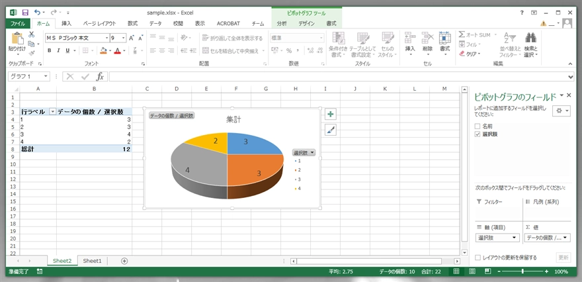Close the pivot chart fields pane
This screenshot has width=582, height=282.
coord(569,95)
